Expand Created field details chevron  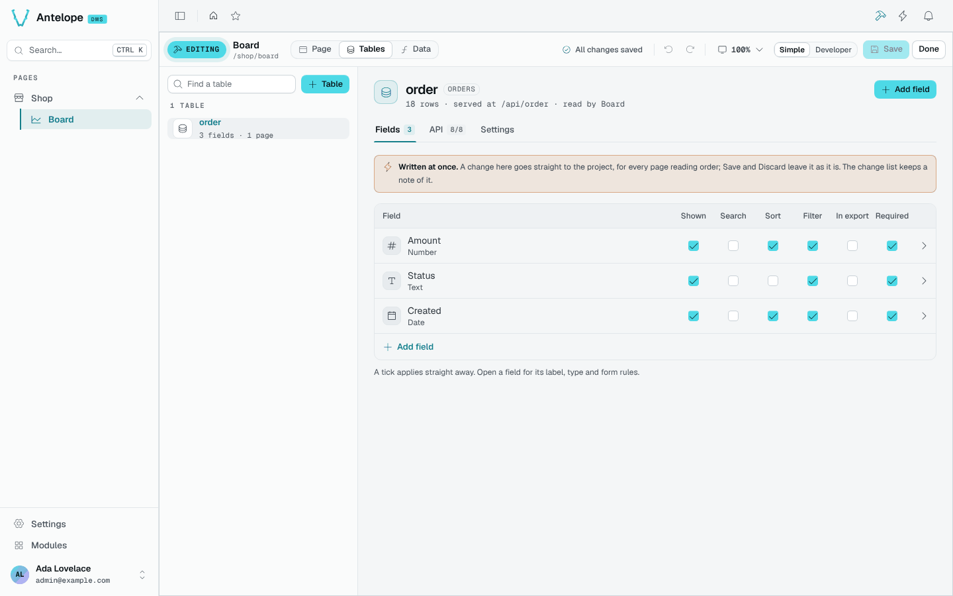click(924, 316)
